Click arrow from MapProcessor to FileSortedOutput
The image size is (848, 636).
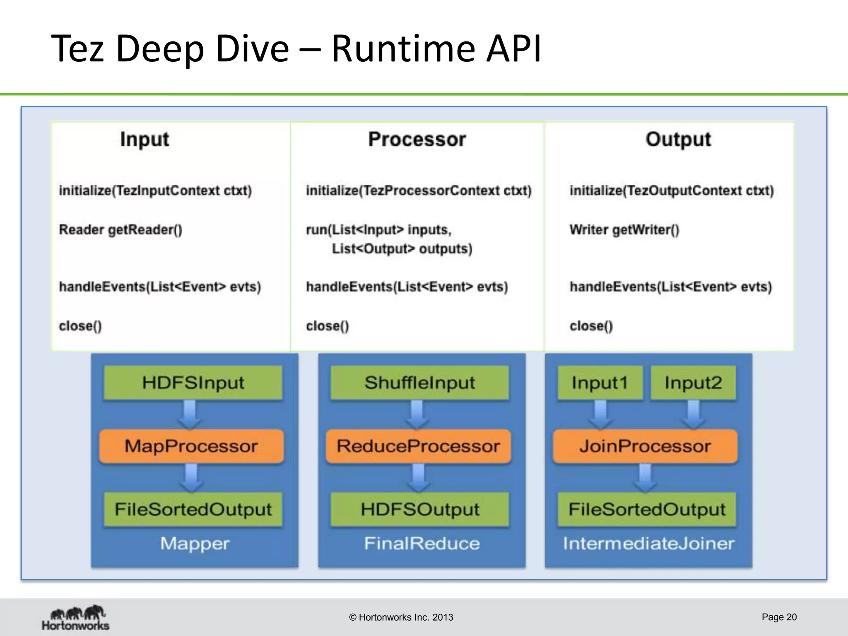point(191,478)
